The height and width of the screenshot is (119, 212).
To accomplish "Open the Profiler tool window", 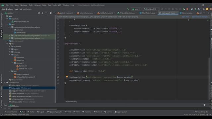I will (x=31, y=112).
